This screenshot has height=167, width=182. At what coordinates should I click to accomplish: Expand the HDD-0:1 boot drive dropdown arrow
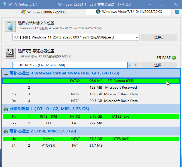[130, 65]
